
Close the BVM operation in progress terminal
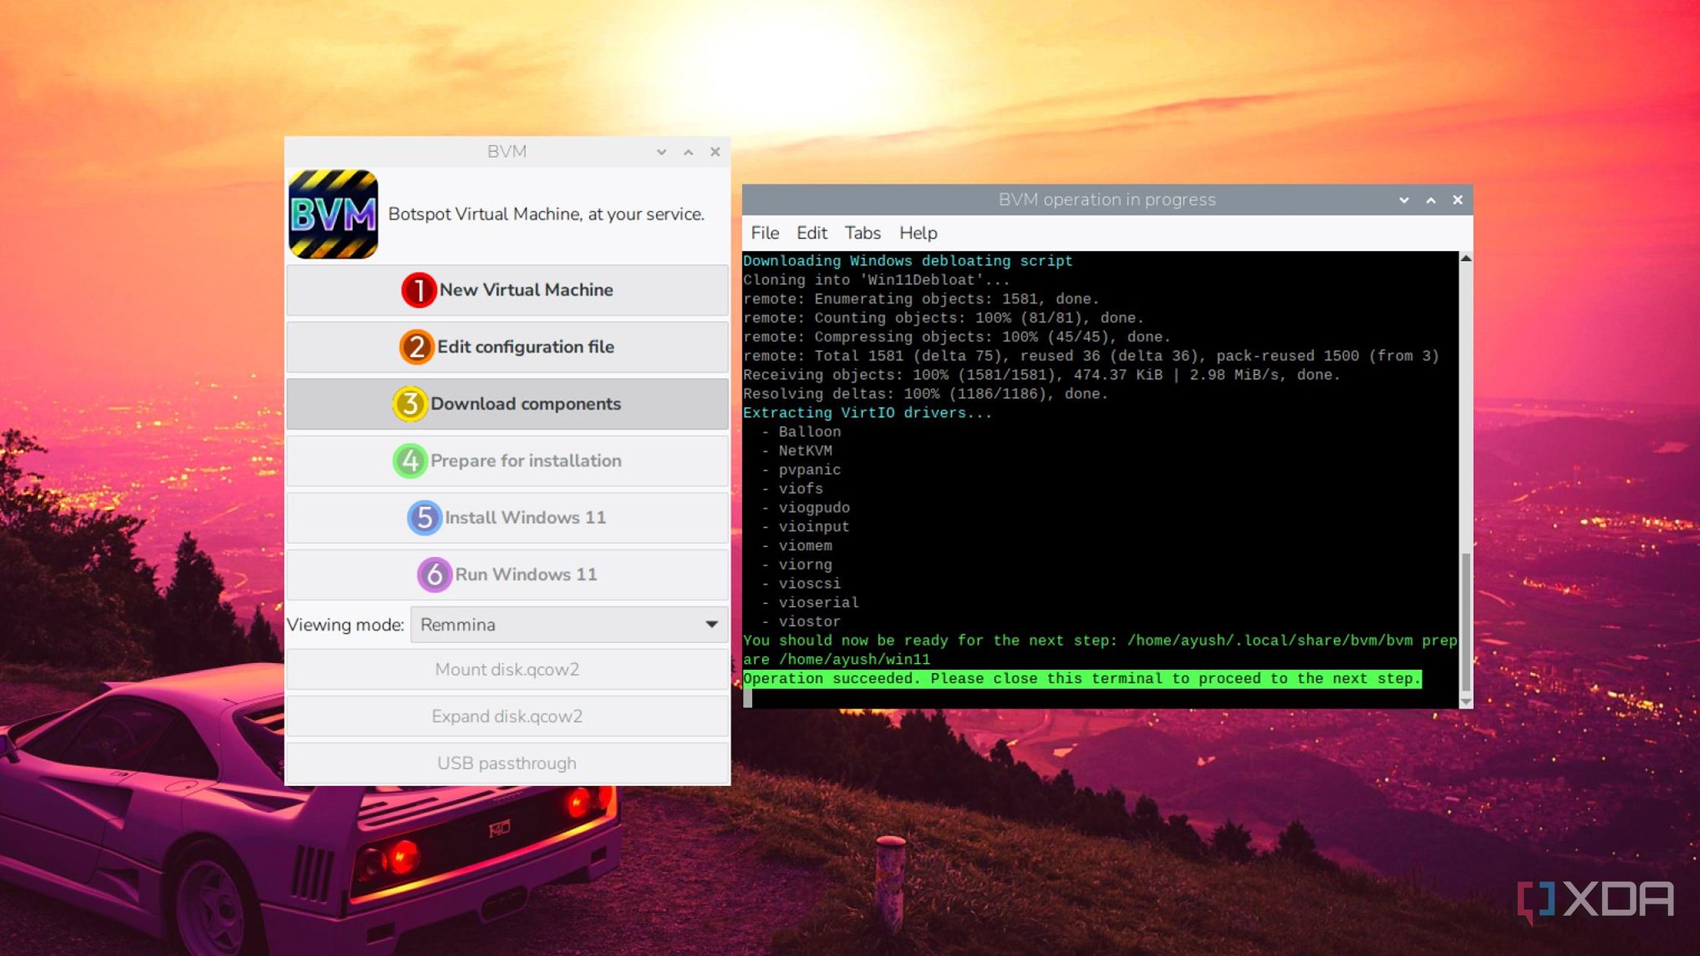coord(1457,200)
